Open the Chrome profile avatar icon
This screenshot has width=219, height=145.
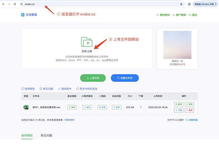point(189,4)
